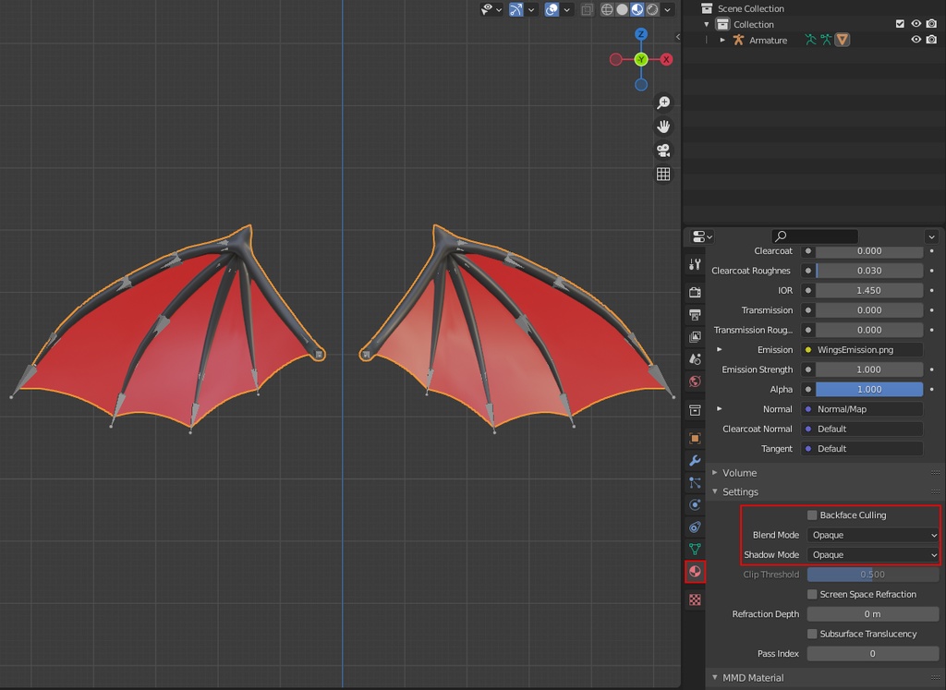Enable Subsurface Translucency
Screen dimensions: 946x690
(x=812, y=634)
